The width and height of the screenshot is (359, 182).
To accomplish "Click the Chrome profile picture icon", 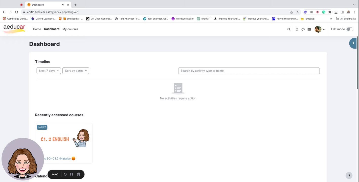I will pyautogui.click(x=348, y=12).
